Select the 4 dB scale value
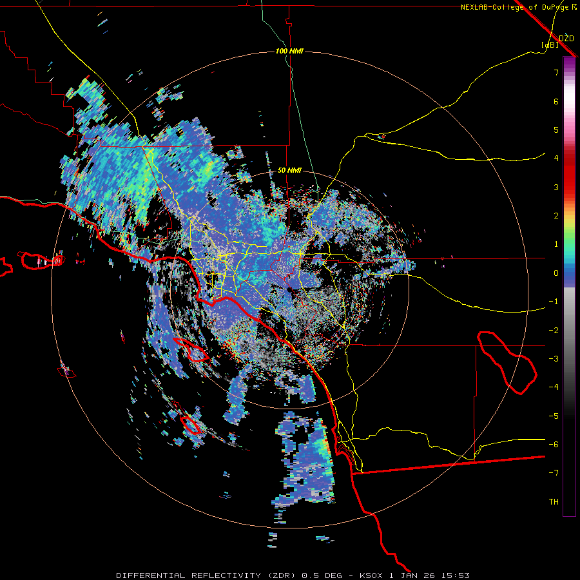This screenshot has height=580, width=580. 556,159
